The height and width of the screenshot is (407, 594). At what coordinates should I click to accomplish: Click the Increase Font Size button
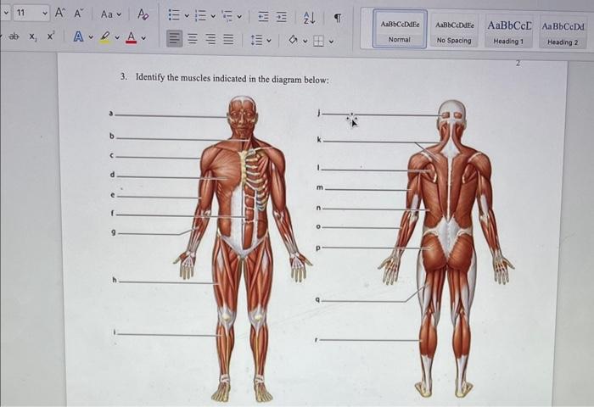tap(59, 13)
